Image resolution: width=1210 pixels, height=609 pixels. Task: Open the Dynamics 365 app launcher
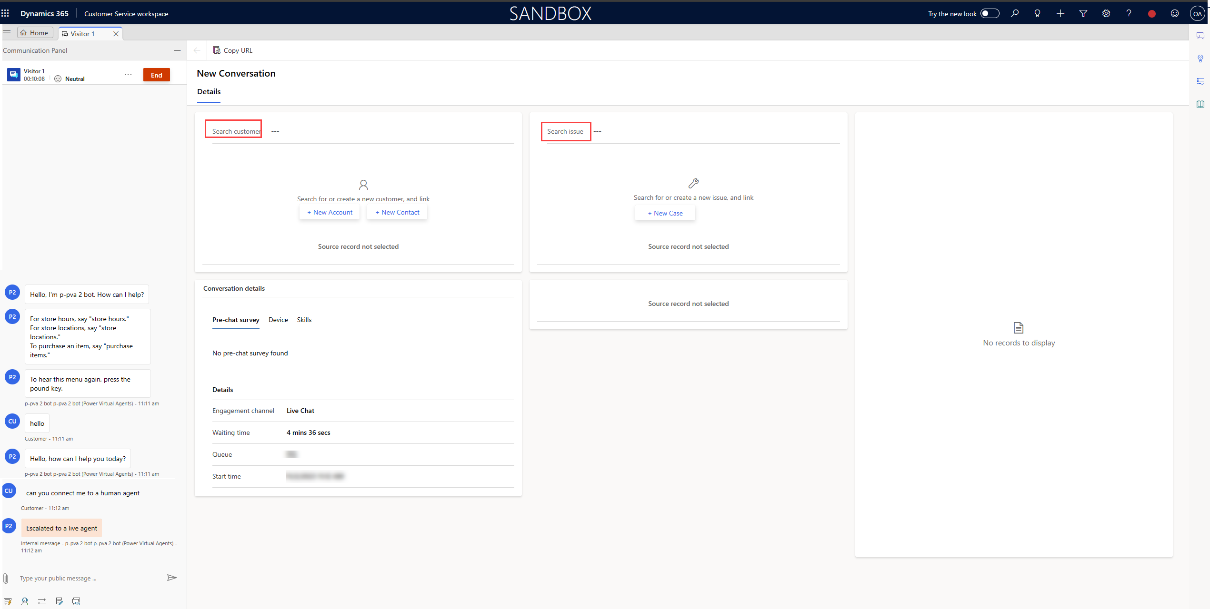[x=6, y=13]
